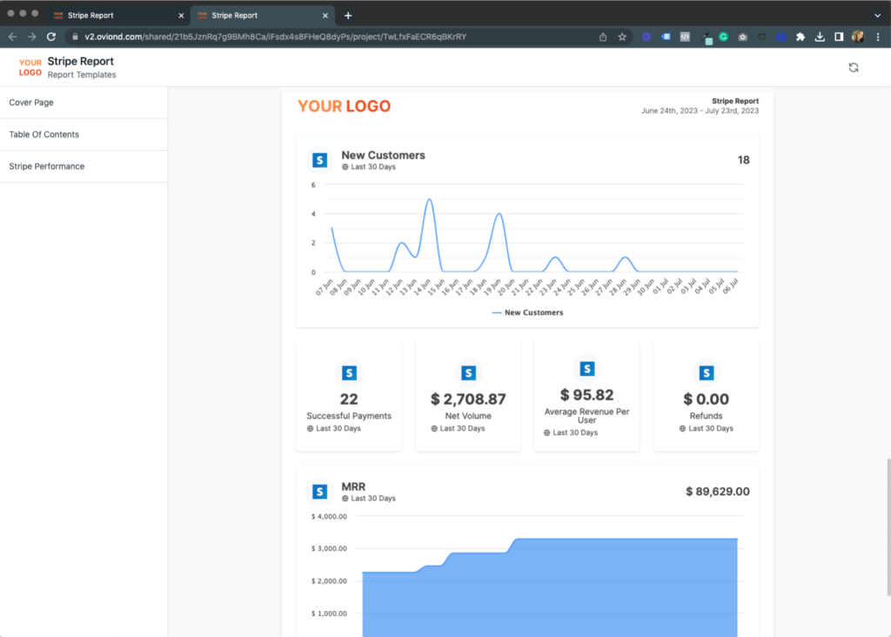Activate the eyedropper color picker extension
The height and width of the screenshot is (637, 891).
pos(706,38)
